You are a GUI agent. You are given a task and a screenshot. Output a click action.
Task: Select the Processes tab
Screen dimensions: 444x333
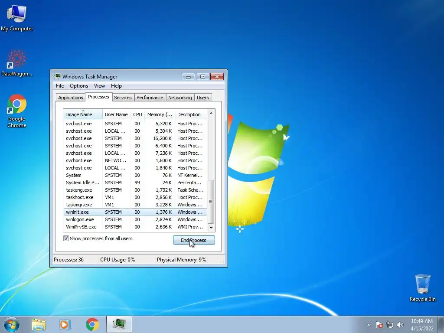(98, 97)
